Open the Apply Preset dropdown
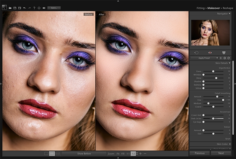Screen dimensions: 236x159 point(204,58)
